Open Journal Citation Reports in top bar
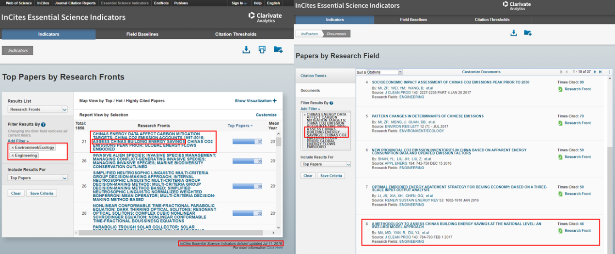The height and width of the screenshot is (254, 615). (x=75, y=3)
